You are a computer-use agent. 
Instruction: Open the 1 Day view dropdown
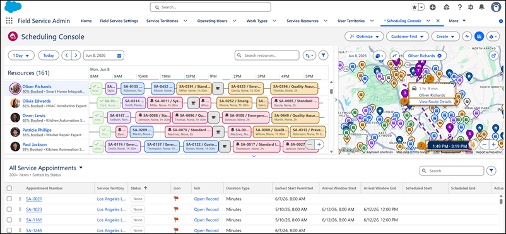[x=21, y=56]
